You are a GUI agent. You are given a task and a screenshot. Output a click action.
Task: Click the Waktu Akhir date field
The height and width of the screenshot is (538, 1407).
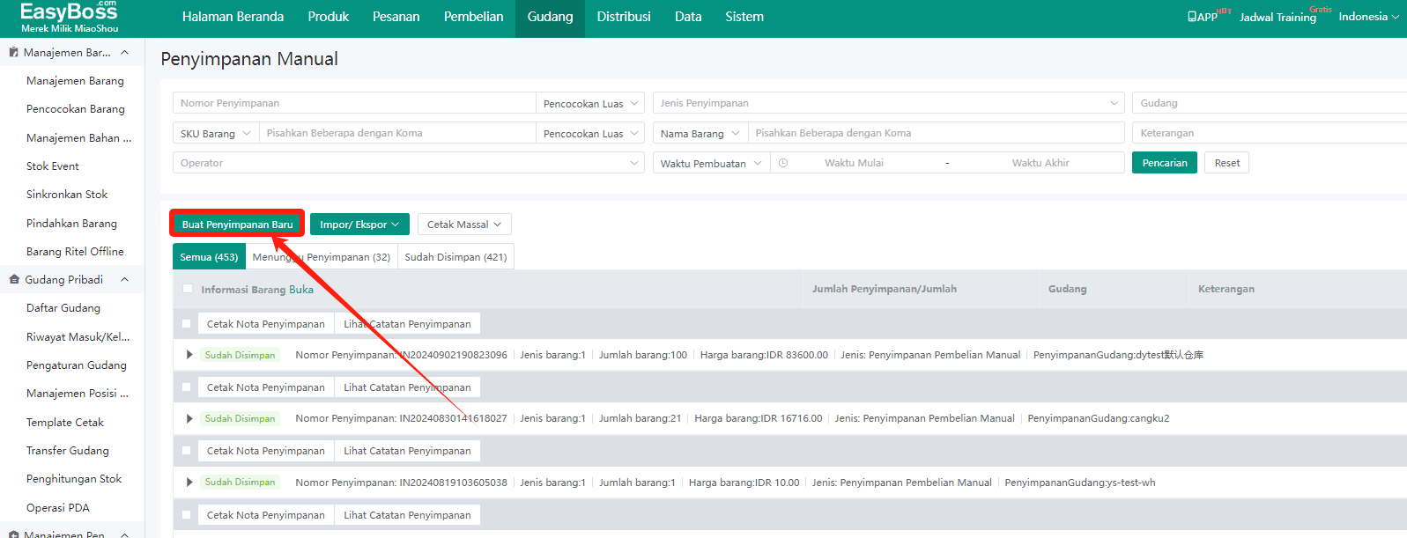(x=1040, y=163)
